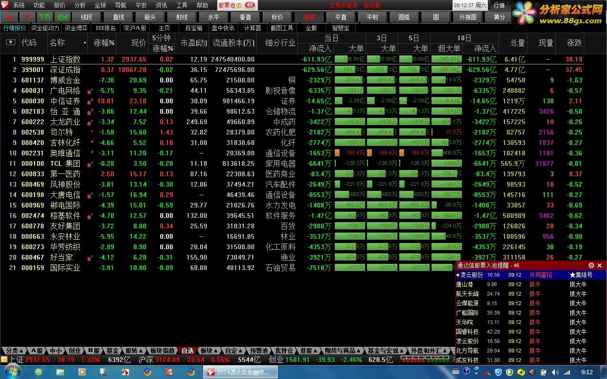Expand the 港股 bottom tab

tap(309, 351)
